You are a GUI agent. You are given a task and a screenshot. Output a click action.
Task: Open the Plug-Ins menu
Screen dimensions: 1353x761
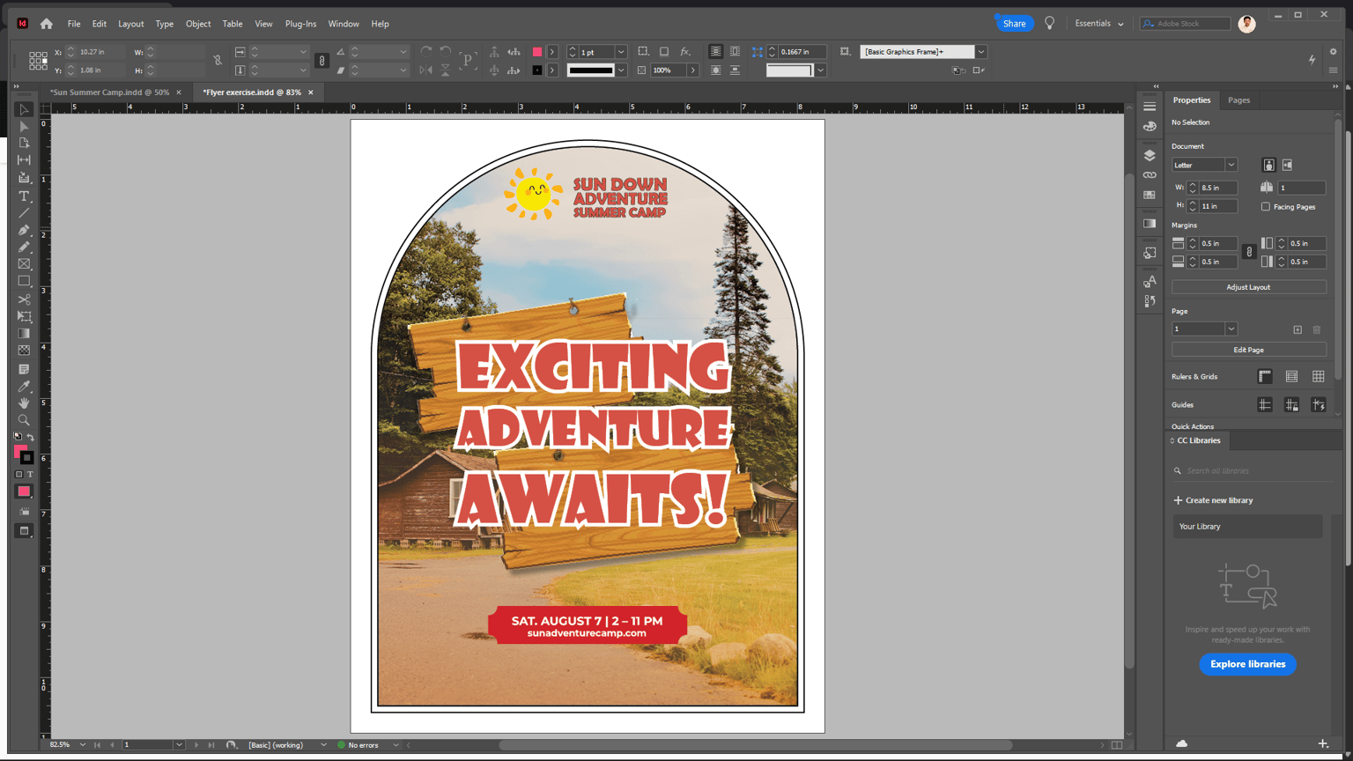pos(300,24)
